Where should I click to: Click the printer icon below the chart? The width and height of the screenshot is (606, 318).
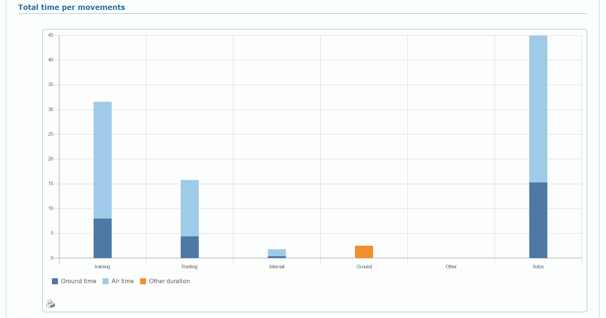point(51,304)
